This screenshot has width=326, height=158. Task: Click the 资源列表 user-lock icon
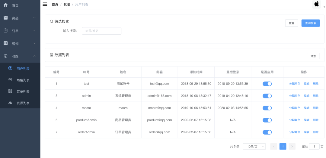point(10,102)
